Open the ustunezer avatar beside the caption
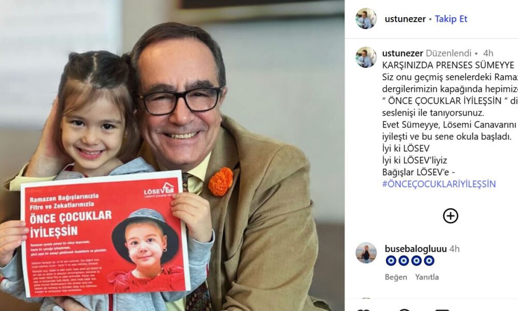This screenshot has width=518, height=311. [x=366, y=57]
